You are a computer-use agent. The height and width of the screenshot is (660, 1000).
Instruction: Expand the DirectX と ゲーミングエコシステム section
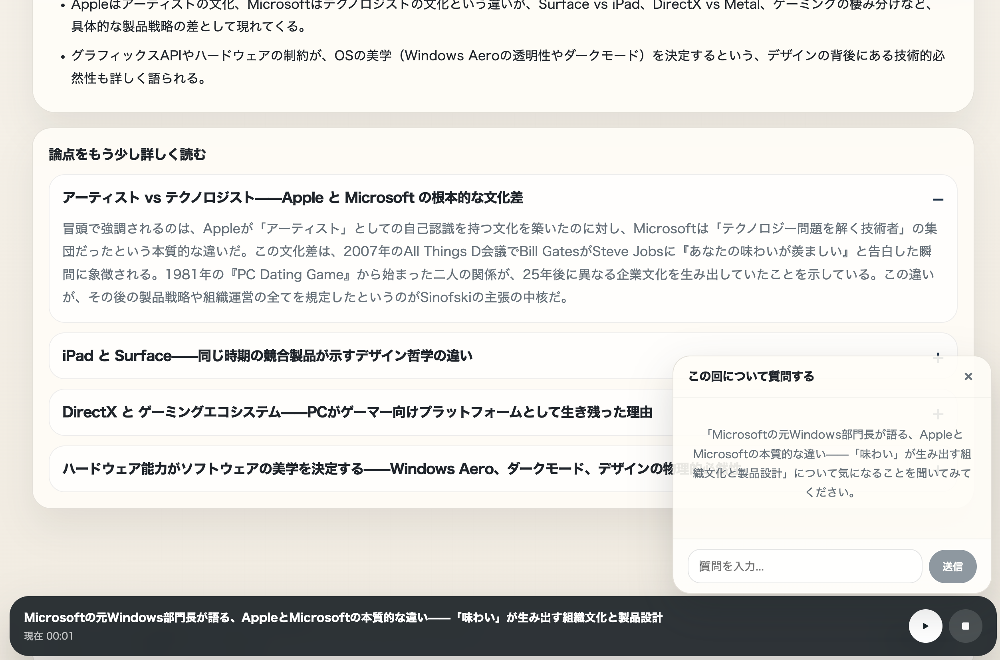point(357,412)
